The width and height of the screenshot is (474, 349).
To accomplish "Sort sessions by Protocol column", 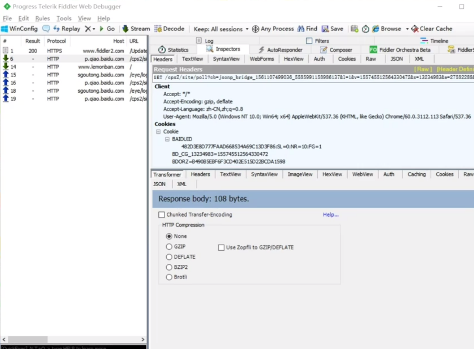I will [x=56, y=41].
